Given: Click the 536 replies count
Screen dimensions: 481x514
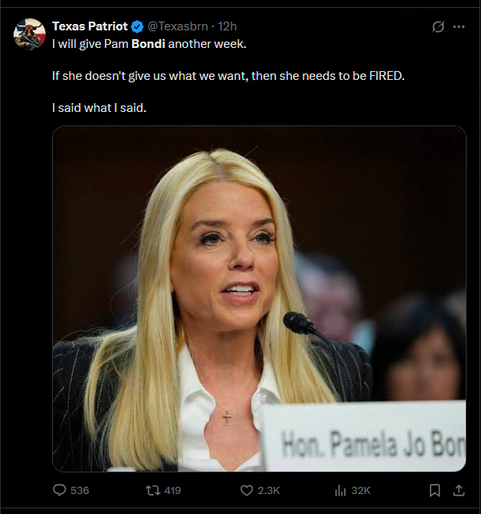Looking at the screenshot, I should pos(80,490).
